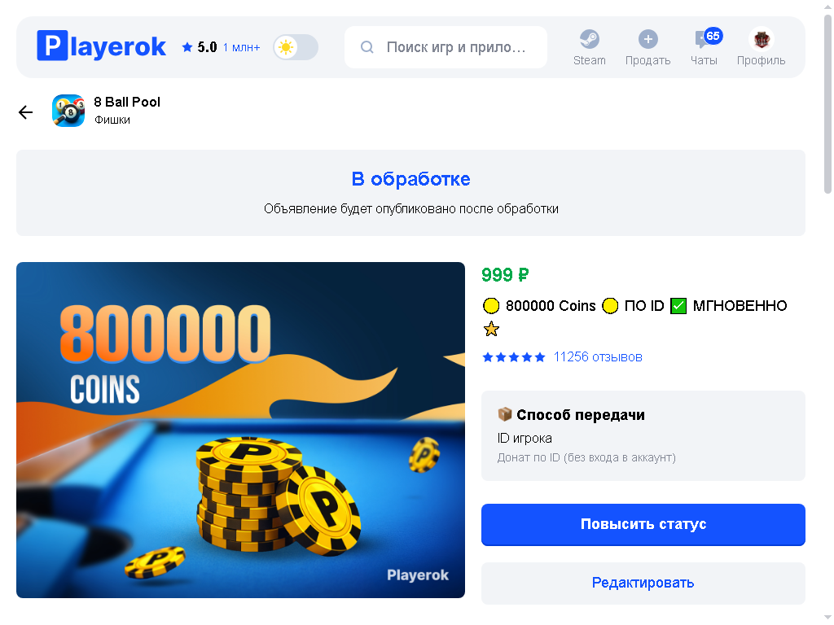
Task: Open the Steam section icon
Action: (590, 39)
